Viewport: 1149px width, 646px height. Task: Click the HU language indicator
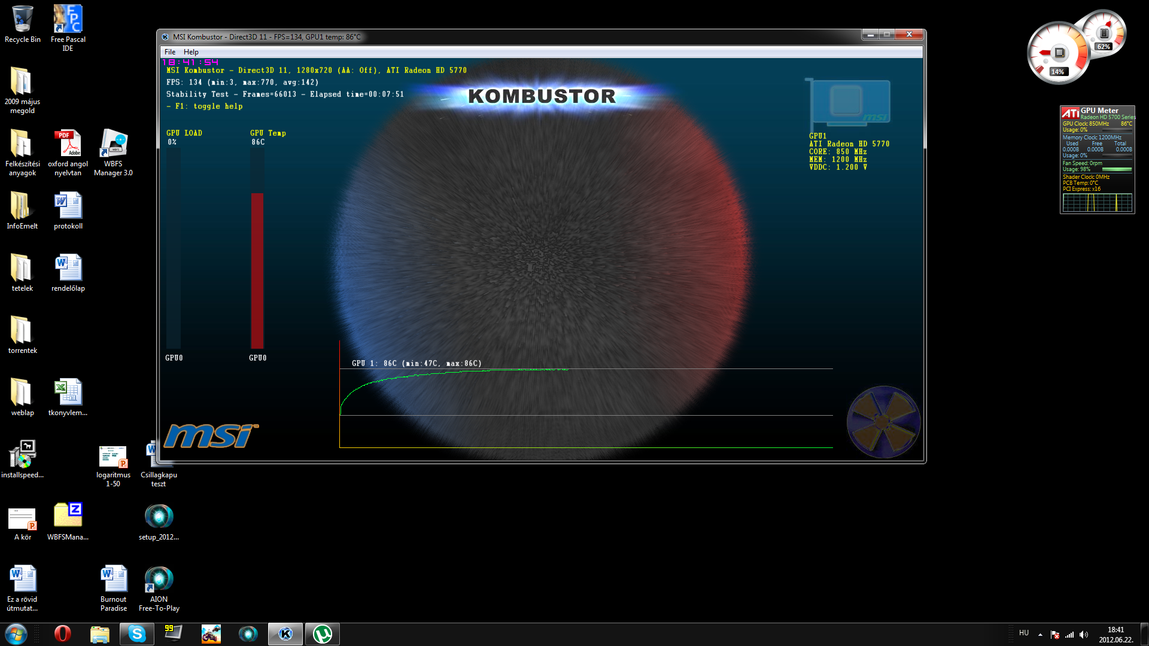1024,633
